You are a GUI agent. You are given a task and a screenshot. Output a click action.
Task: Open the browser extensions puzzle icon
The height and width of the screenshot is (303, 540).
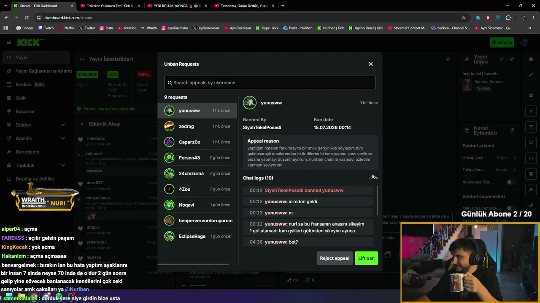[508, 18]
